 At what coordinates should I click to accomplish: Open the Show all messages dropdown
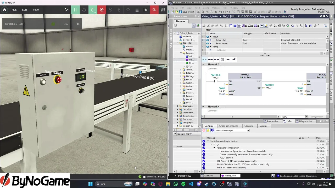tap(248, 130)
